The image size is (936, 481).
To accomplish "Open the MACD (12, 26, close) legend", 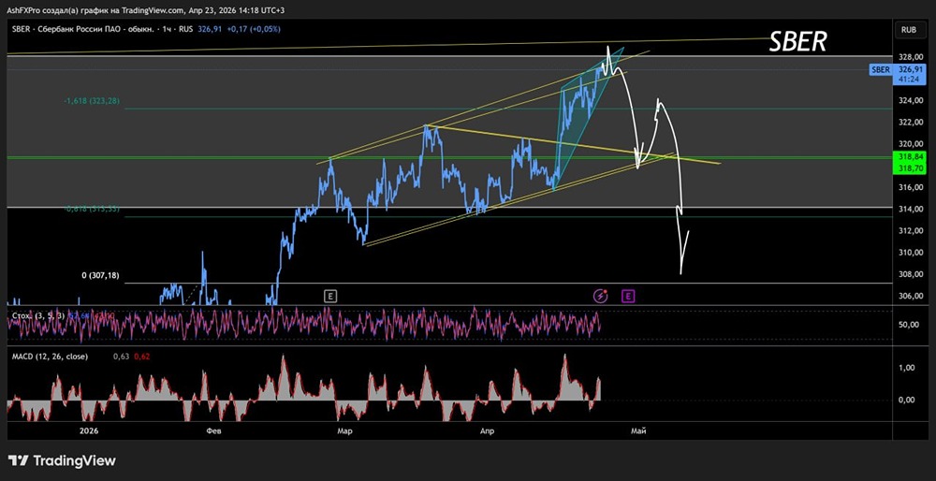I will click(51, 357).
